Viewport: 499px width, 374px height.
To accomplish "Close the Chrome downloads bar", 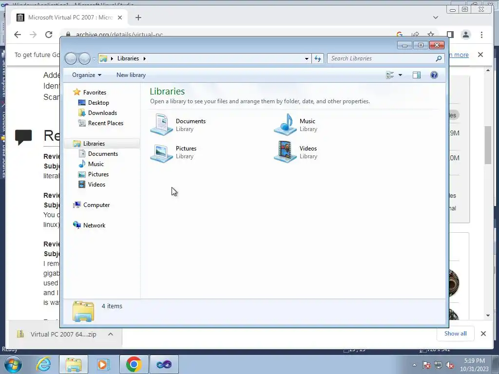I will click(x=483, y=334).
